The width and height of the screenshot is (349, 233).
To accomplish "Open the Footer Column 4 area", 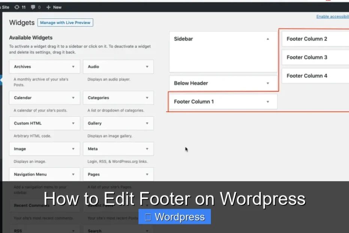I will click(x=315, y=76).
